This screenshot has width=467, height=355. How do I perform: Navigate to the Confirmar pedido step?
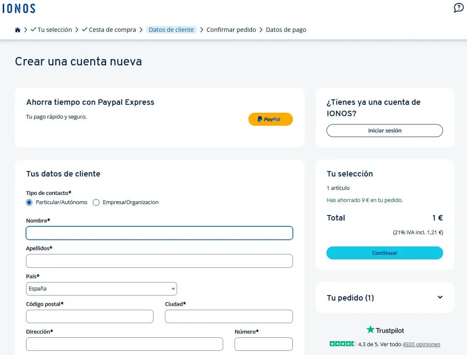[x=231, y=29]
